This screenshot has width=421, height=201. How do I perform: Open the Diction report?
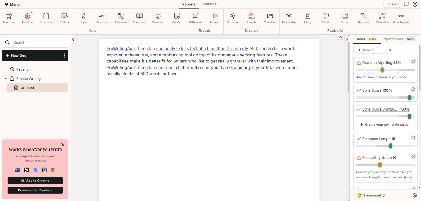click(345, 18)
